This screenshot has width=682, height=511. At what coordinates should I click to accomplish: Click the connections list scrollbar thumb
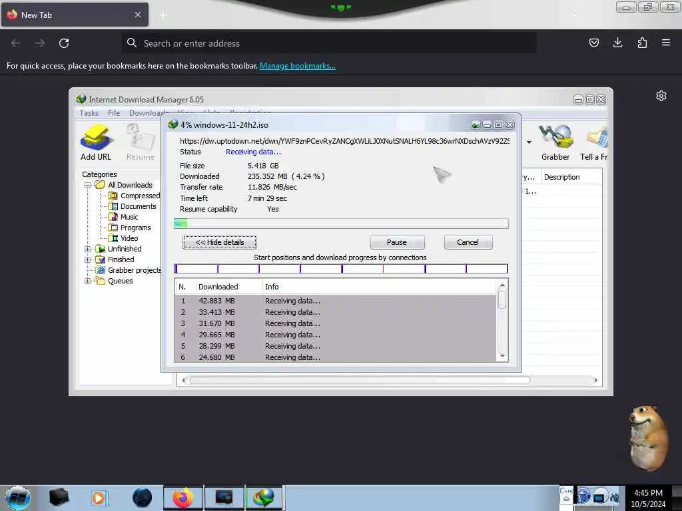[502, 300]
